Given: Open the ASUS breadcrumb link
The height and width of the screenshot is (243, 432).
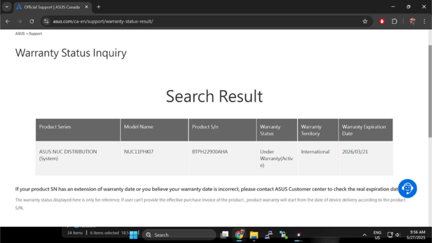Looking at the screenshot, I should (20, 34).
